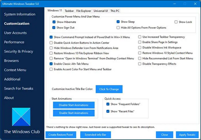Enable the Show Lock checkbox
Screen dimensions: 201x140
176,22
